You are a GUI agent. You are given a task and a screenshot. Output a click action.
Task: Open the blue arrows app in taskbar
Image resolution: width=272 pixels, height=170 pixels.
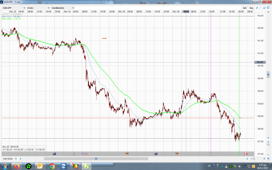point(64,167)
